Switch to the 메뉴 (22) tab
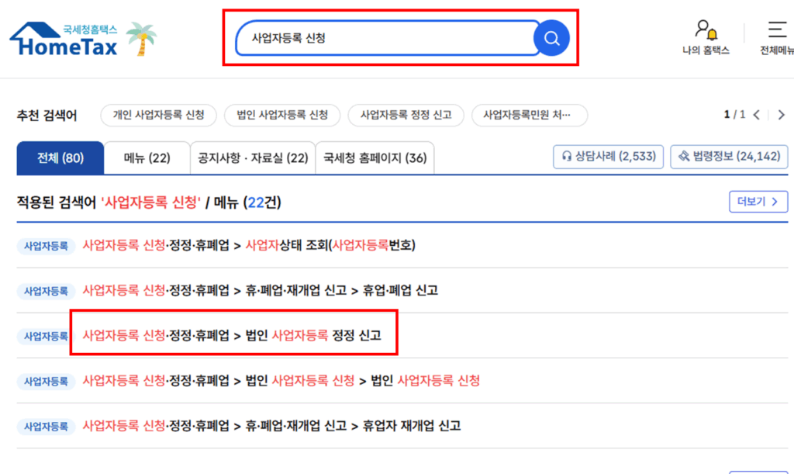Screen dimensions: 794x474 146,157
